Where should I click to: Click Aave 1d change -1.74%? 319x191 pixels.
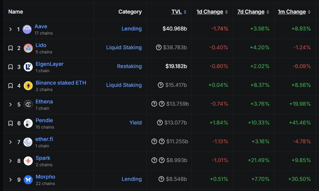(220, 29)
